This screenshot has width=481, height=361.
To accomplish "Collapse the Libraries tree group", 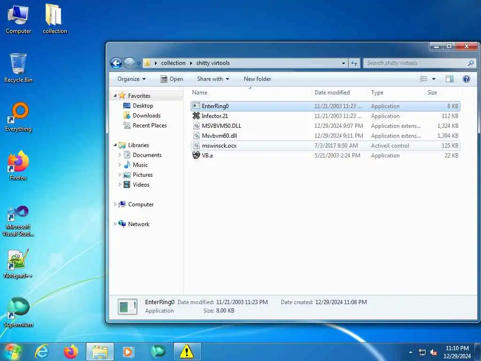I will tap(115, 145).
